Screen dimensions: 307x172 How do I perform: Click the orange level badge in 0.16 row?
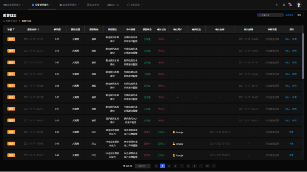11,39
